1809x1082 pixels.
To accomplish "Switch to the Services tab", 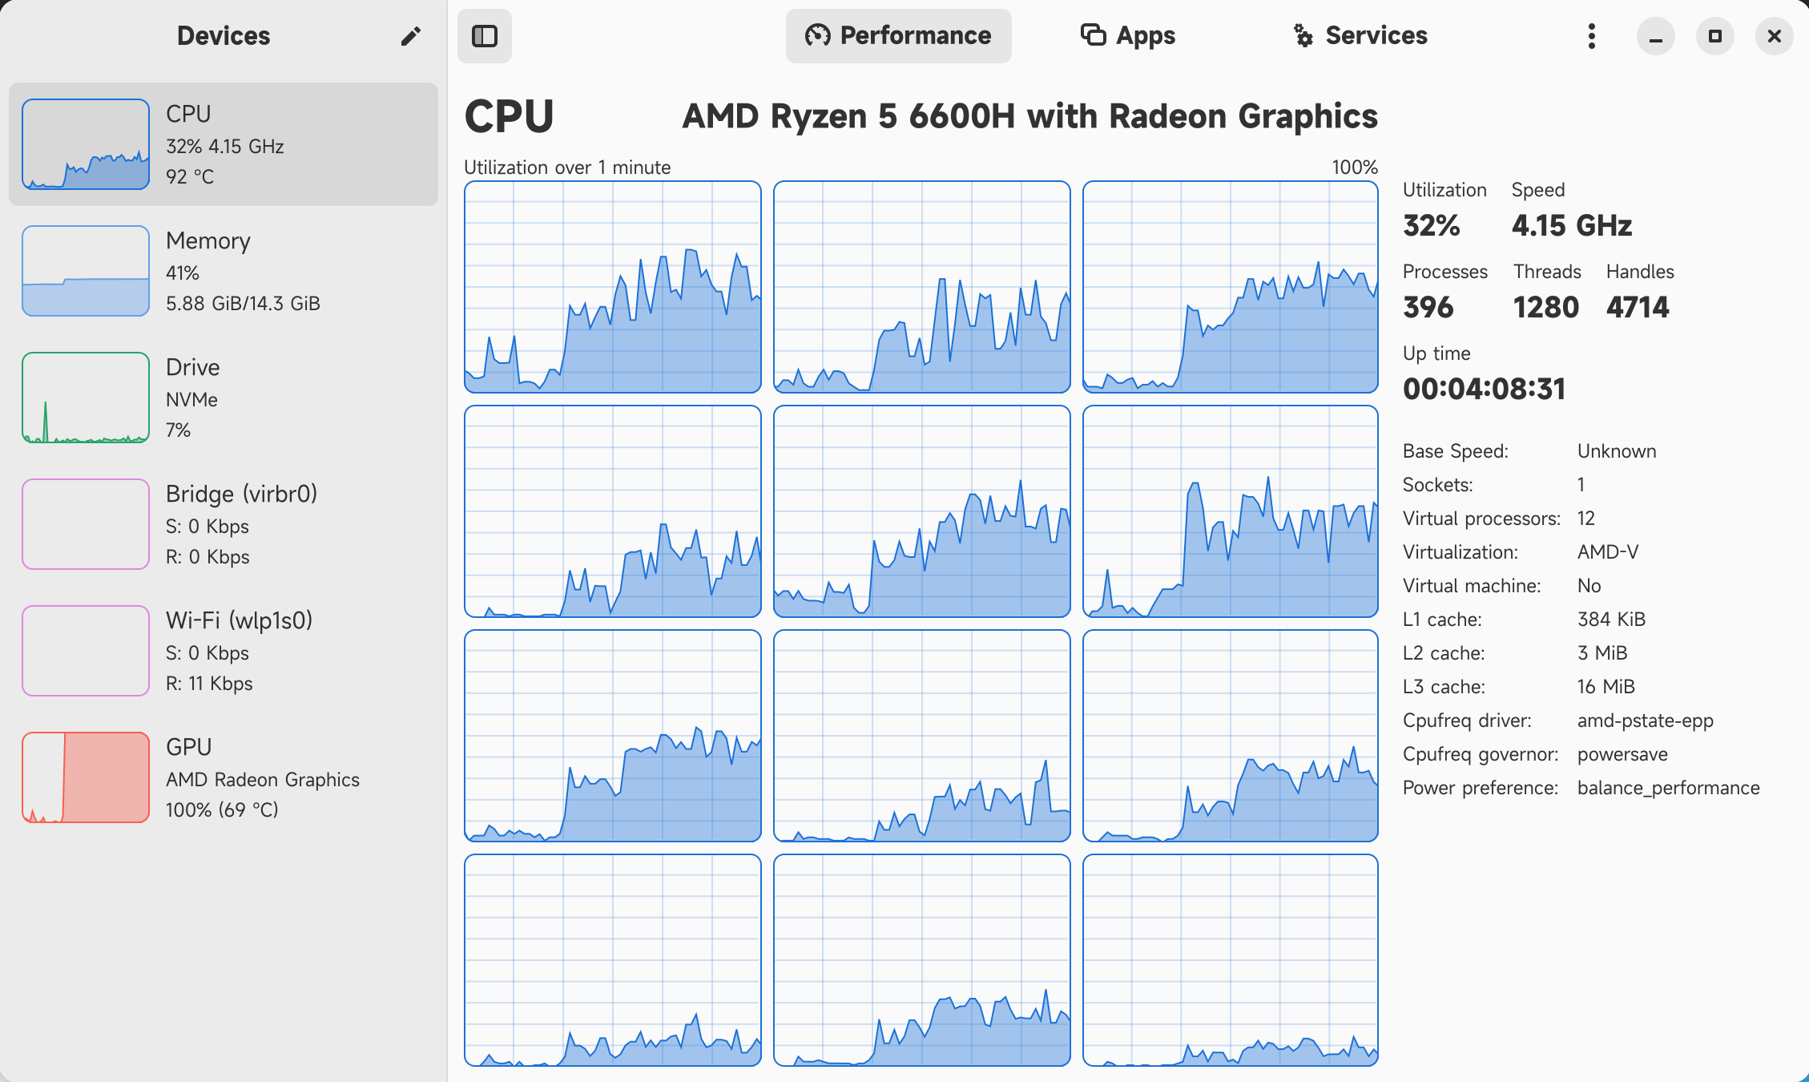I will click(1360, 36).
